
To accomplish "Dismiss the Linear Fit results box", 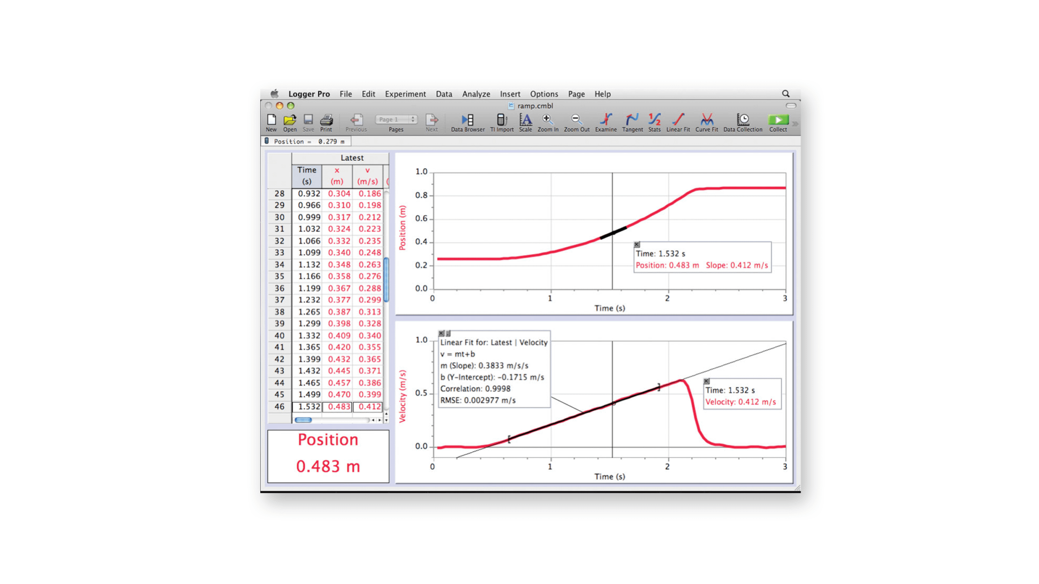I will point(441,333).
